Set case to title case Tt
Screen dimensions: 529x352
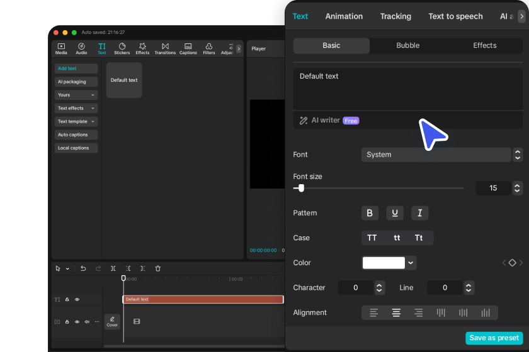click(419, 238)
